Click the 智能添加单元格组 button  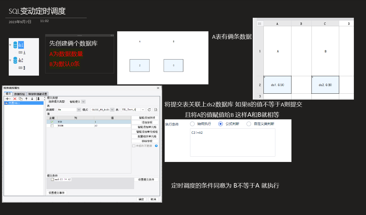point(145,131)
